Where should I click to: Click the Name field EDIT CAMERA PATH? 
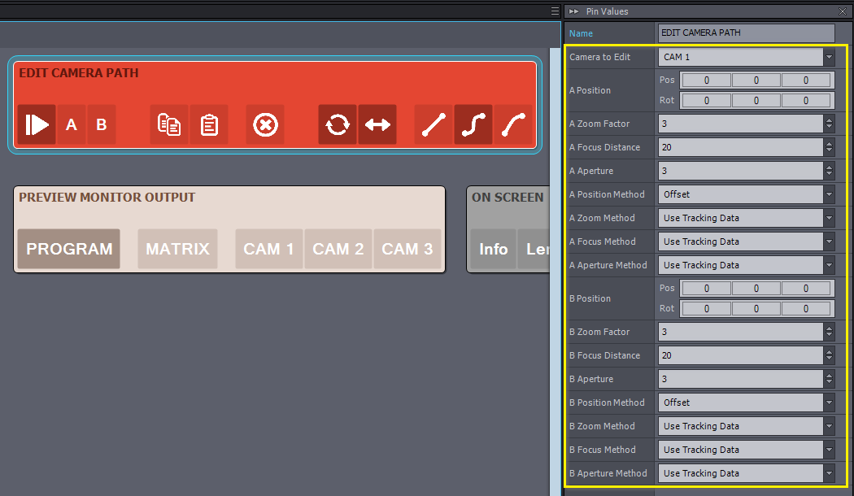(746, 33)
